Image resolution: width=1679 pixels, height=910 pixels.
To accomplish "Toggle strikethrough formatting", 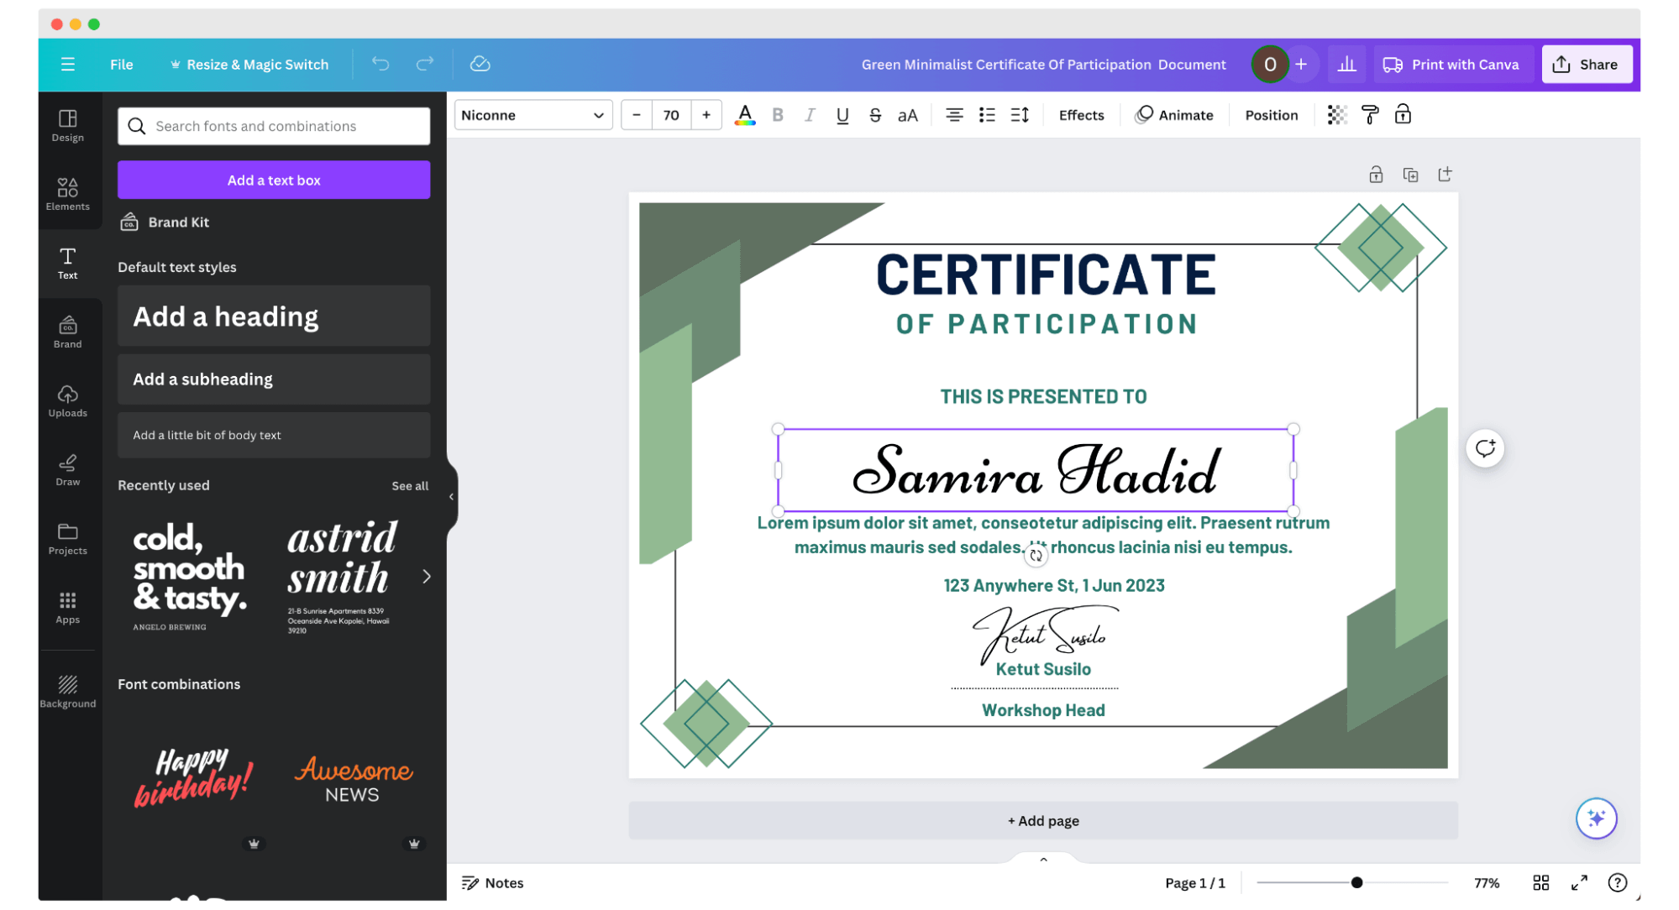I will click(875, 115).
